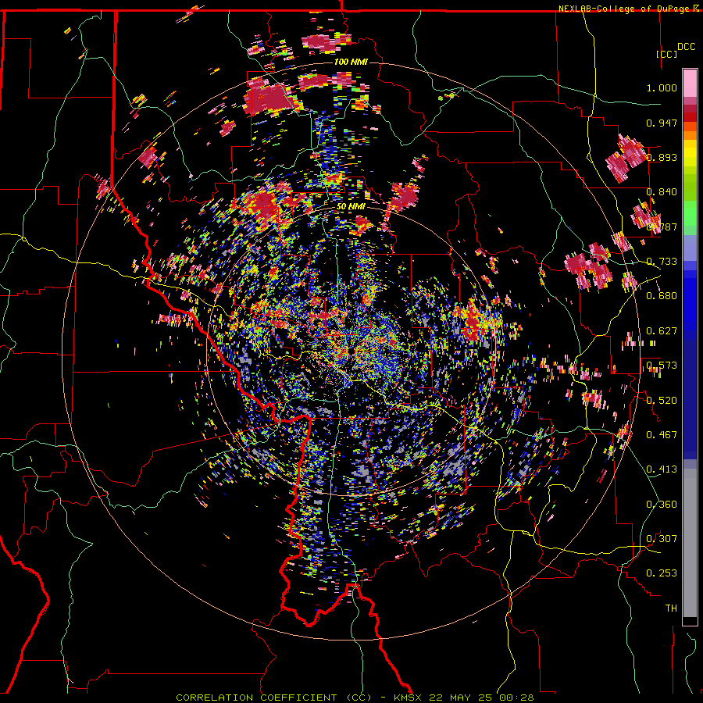The image size is (703, 703).
Task: Click the CORRELATION COEFFICIENT (CC) footer title
Action: pos(273,698)
